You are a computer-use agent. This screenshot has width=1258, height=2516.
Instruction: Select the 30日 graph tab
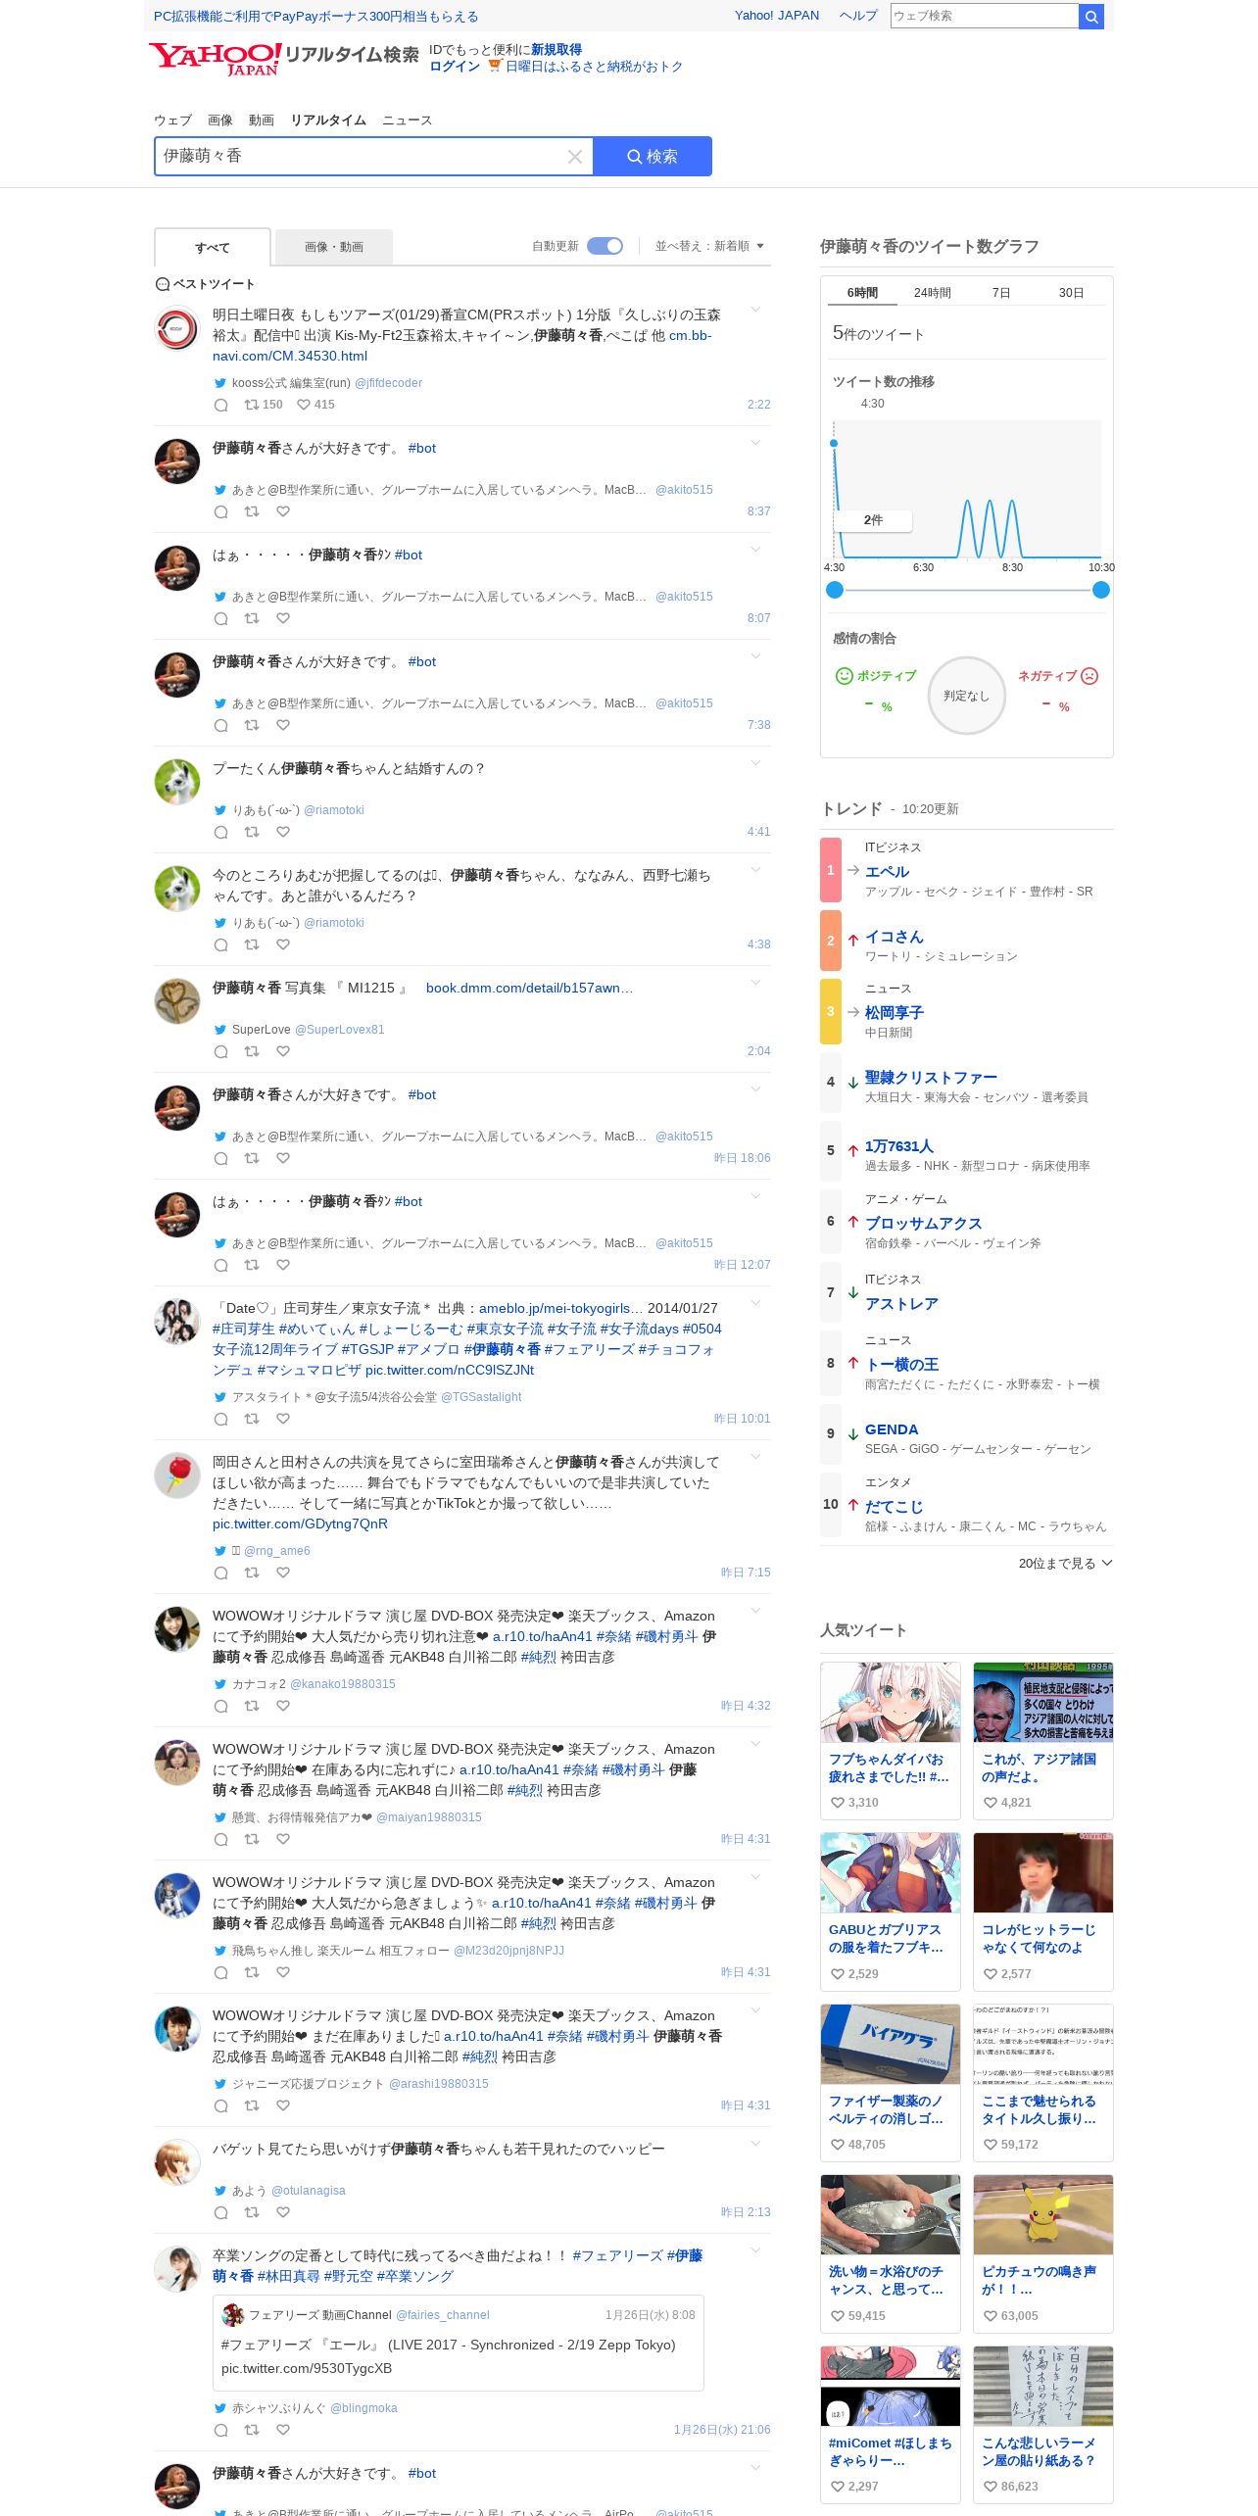[1071, 293]
